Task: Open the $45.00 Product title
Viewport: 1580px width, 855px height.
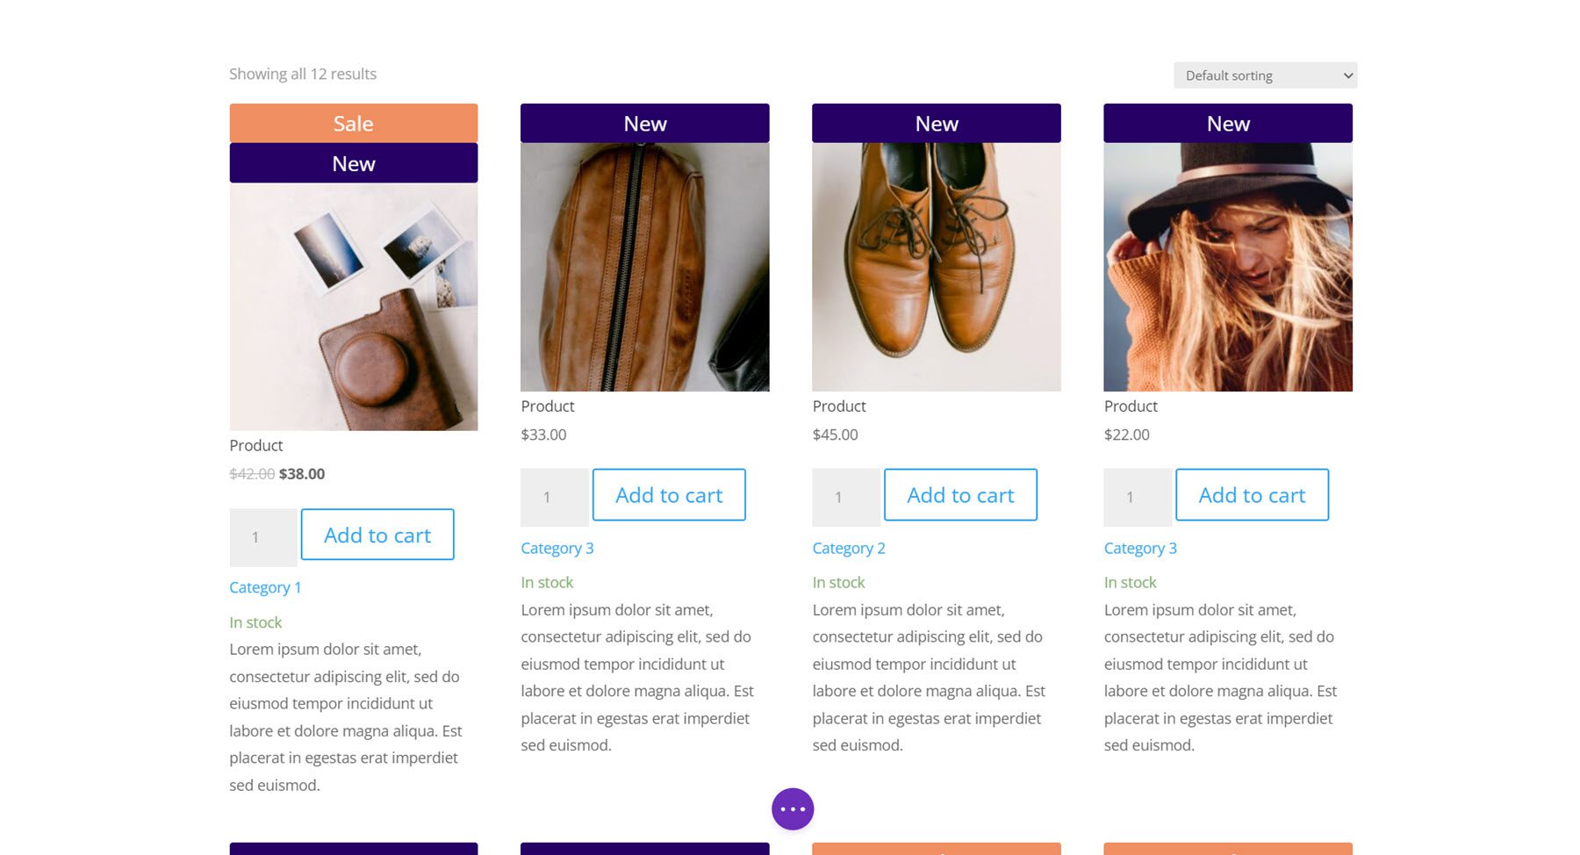Action: click(838, 406)
